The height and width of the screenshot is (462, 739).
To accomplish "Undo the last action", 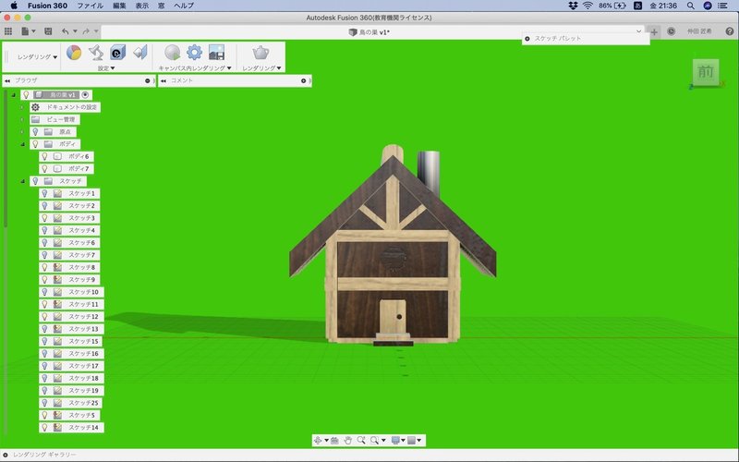I will click(x=65, y=31).
